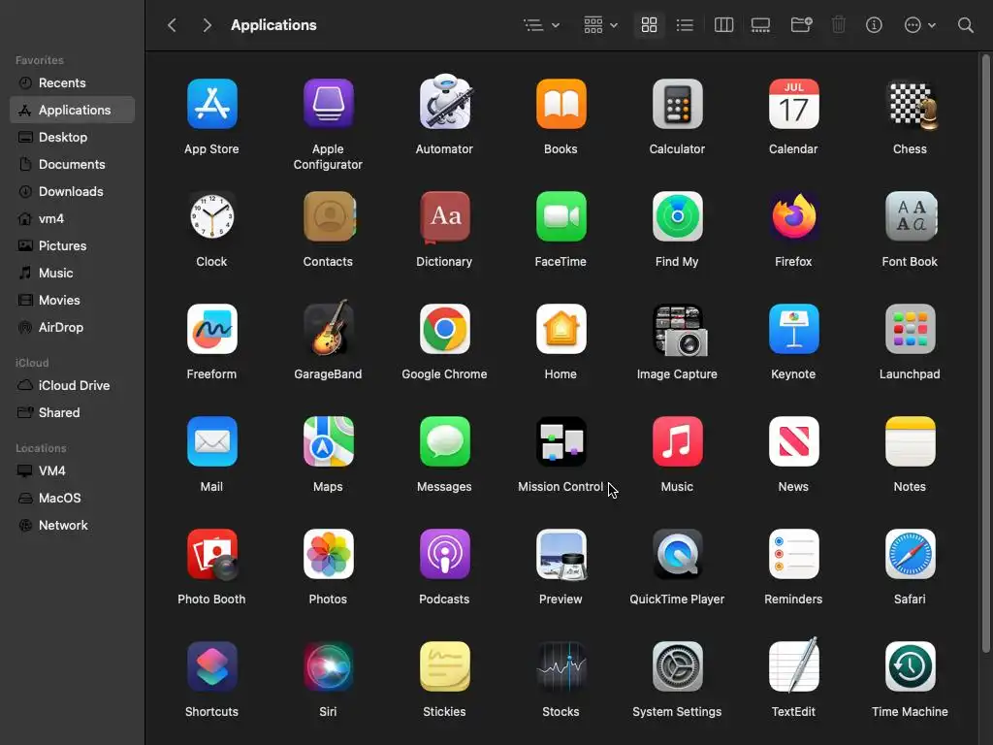
Task: Click the Siri app icon
Action: point(328,666)
